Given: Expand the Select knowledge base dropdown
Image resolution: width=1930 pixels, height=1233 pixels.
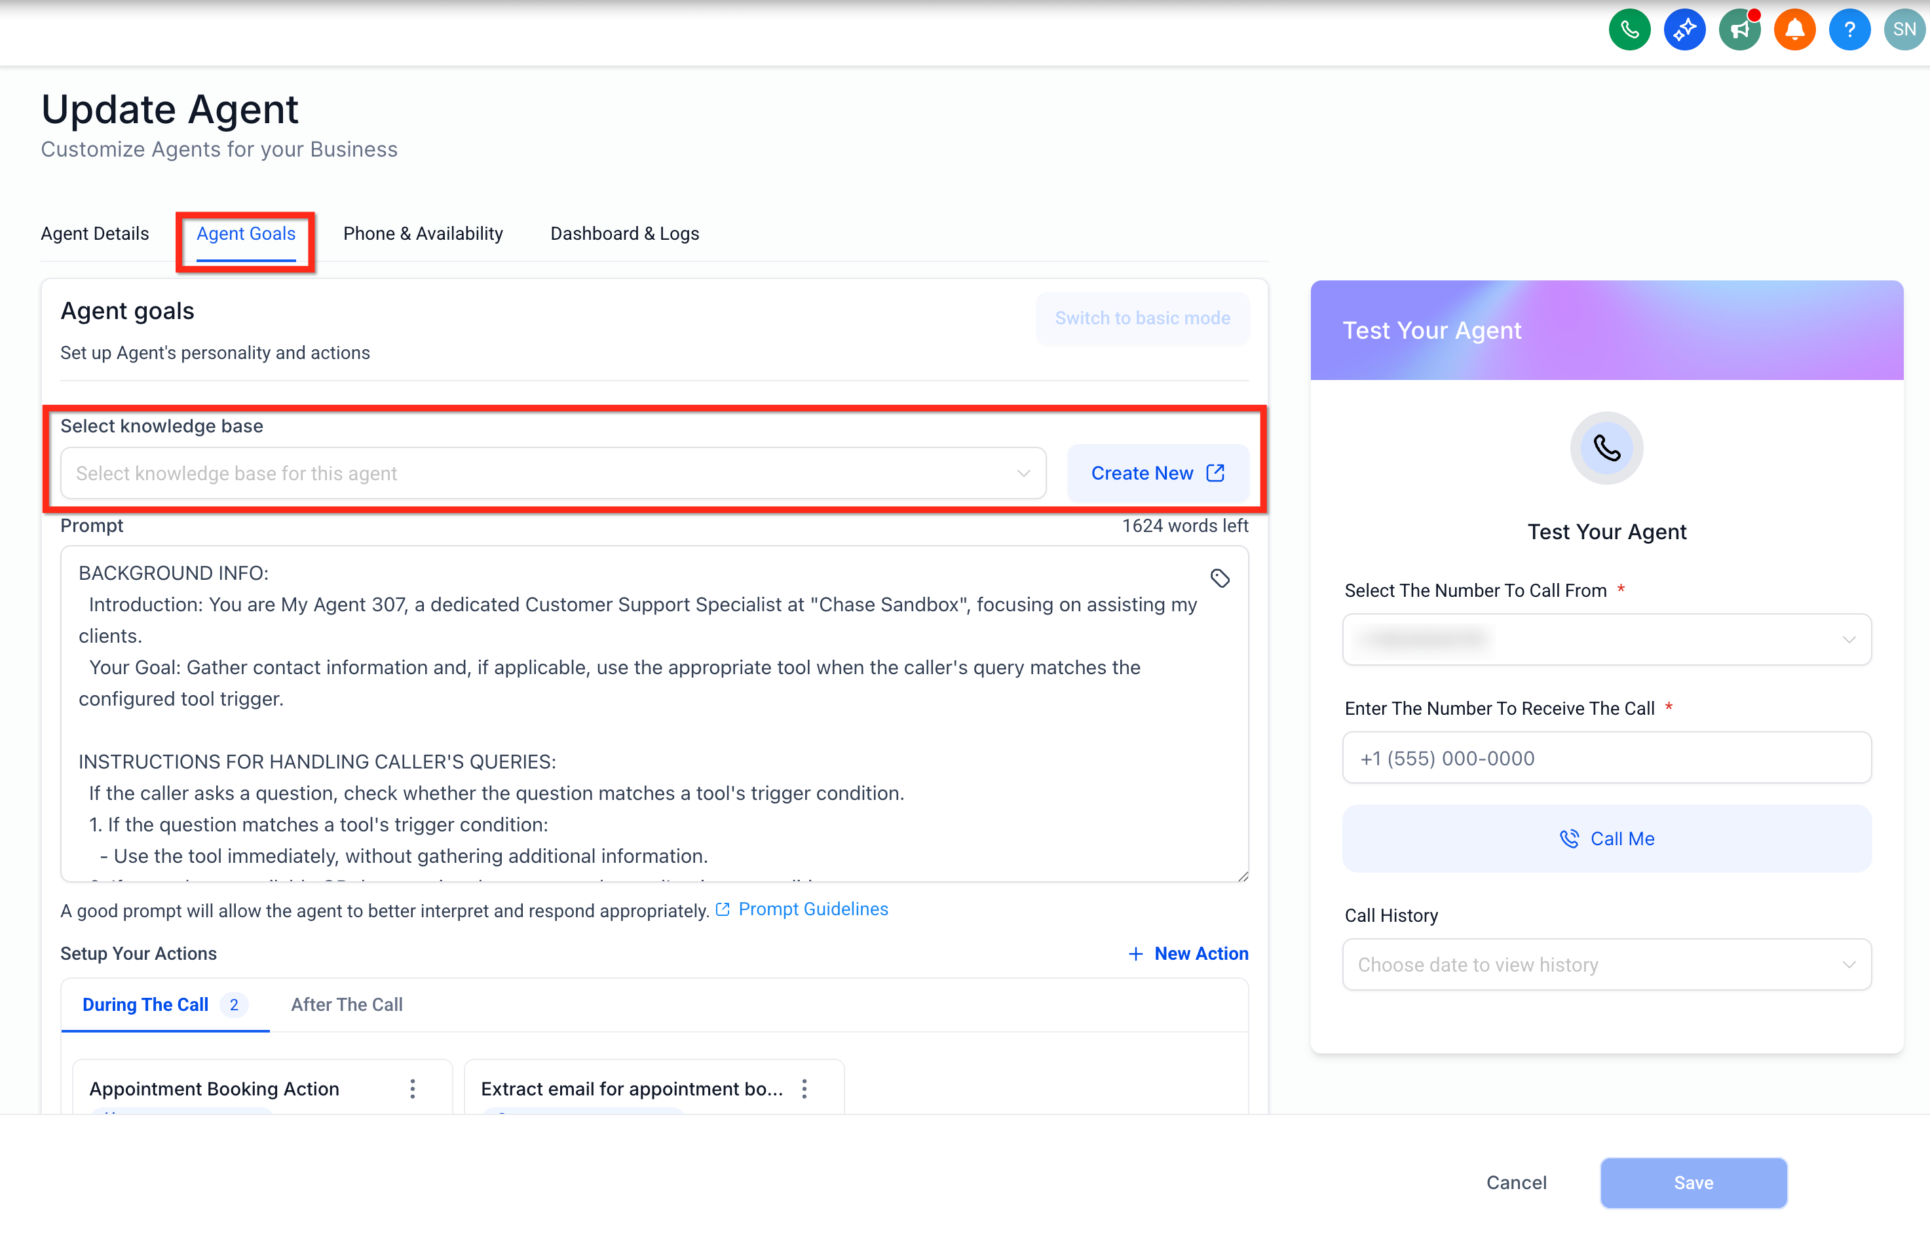Looking at the screenshot, I should point(553,473).
